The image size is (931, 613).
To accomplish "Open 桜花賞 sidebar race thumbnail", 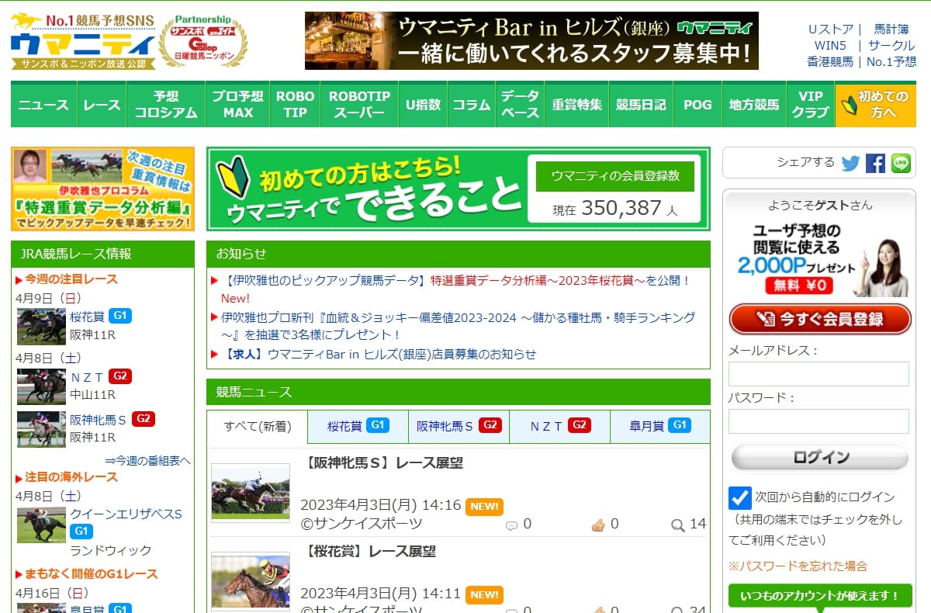I will click(41, 327).
